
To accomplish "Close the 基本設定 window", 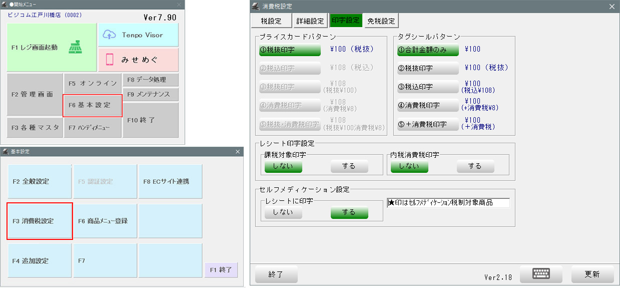I will pos(238,152).
